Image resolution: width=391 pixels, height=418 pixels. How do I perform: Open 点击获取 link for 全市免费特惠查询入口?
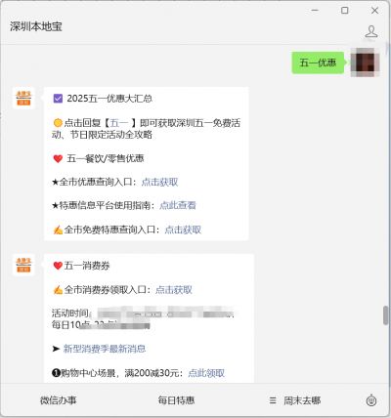[x=183, y=230]
